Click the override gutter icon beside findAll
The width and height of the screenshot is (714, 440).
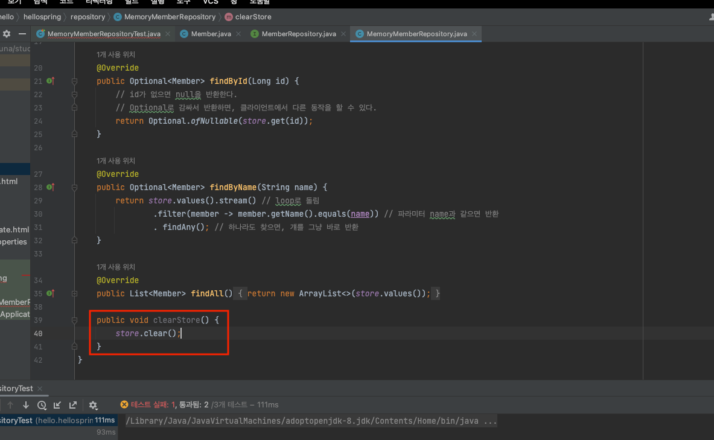[51, 293]
